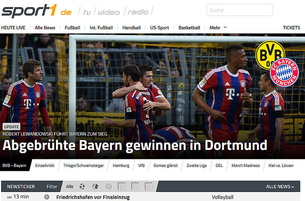Click into the 'Suche' search field
Viewport: 305px width, 201px height.
pos(239,10)
